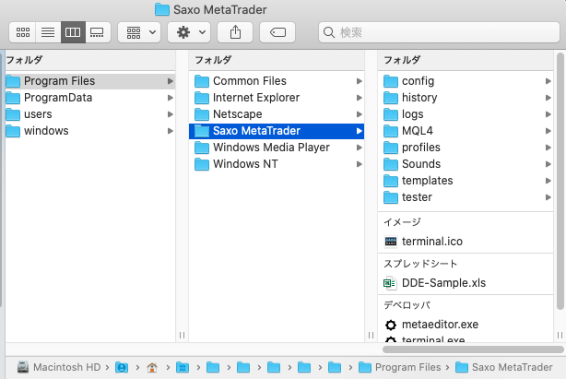Select column view button
566x379 pixels.
[73, 32]
